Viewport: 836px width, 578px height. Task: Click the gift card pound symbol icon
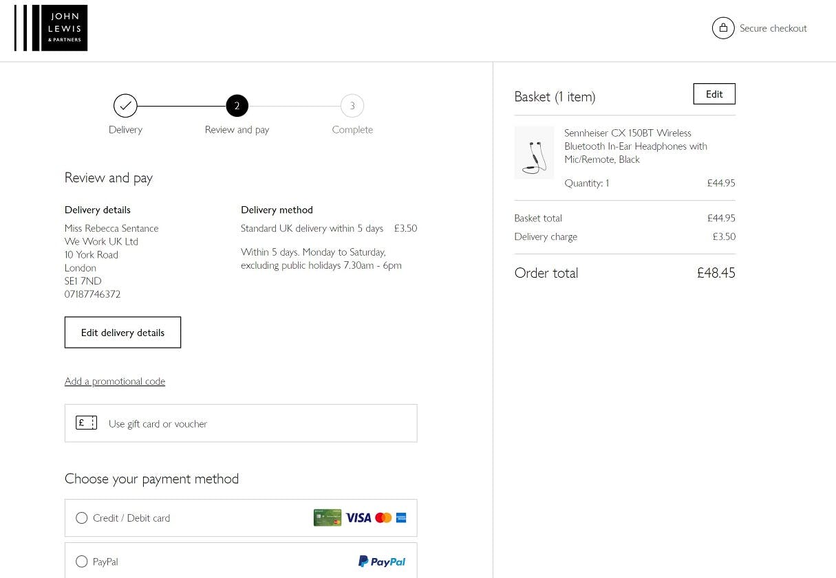tap(86, 422)
